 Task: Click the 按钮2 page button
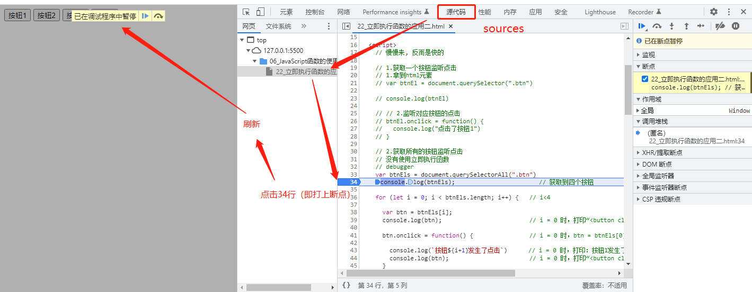(47, 15)
